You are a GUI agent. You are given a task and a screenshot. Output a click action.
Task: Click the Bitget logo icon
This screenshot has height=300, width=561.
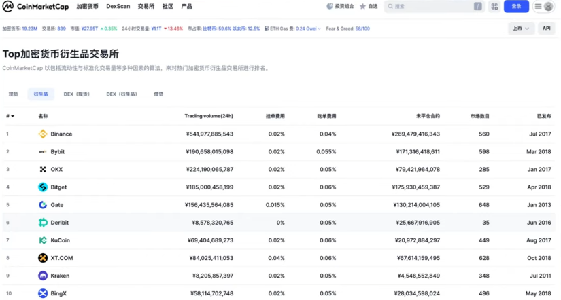[43, 187]
